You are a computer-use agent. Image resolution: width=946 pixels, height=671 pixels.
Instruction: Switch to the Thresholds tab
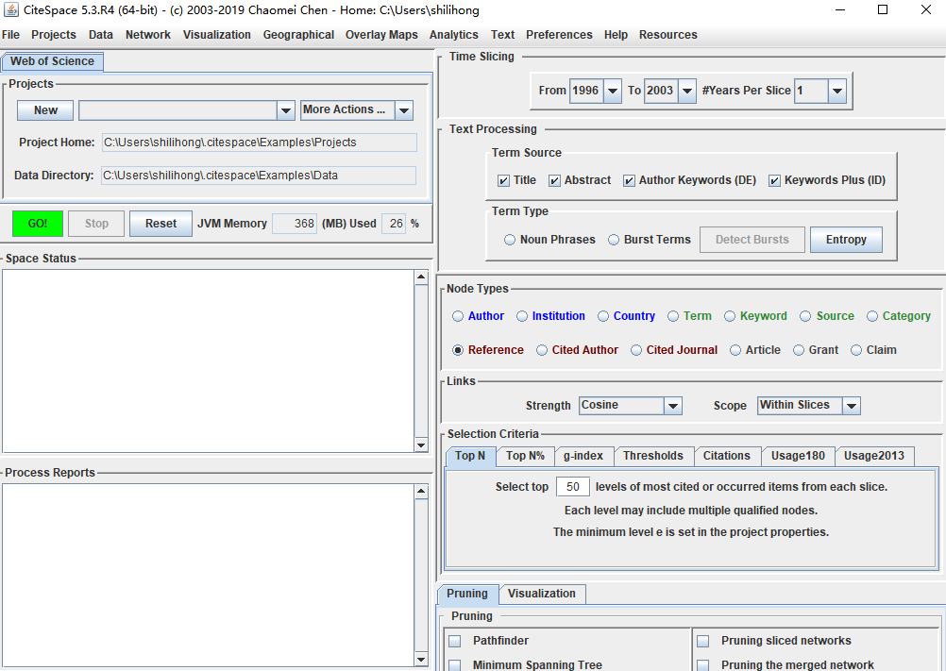653,457
